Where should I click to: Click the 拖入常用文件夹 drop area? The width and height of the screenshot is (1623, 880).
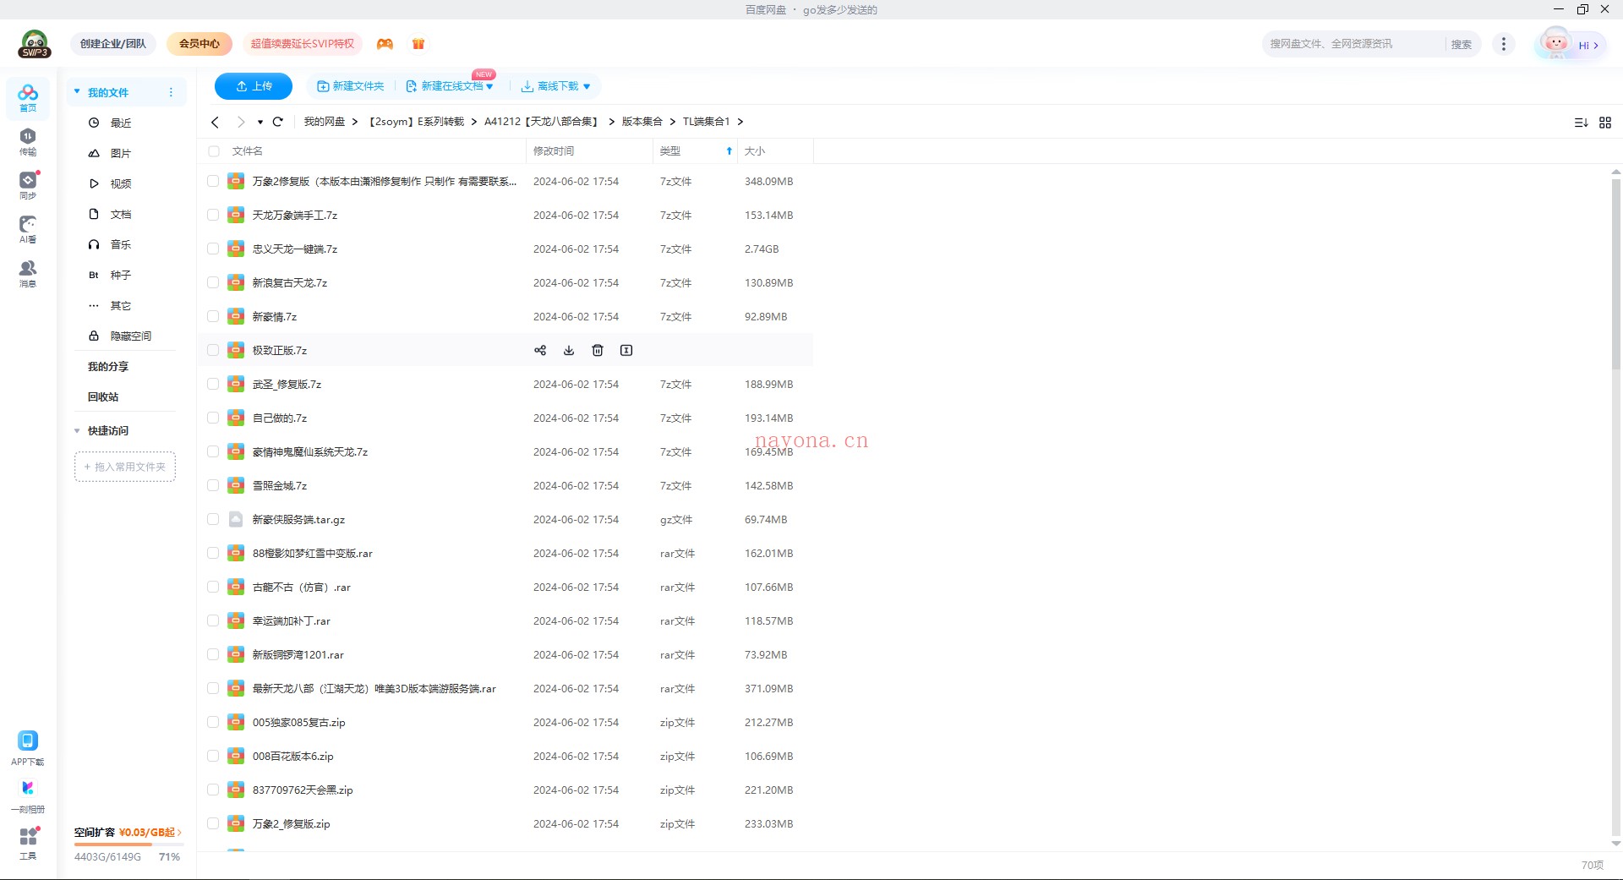(x=125, y=467)
